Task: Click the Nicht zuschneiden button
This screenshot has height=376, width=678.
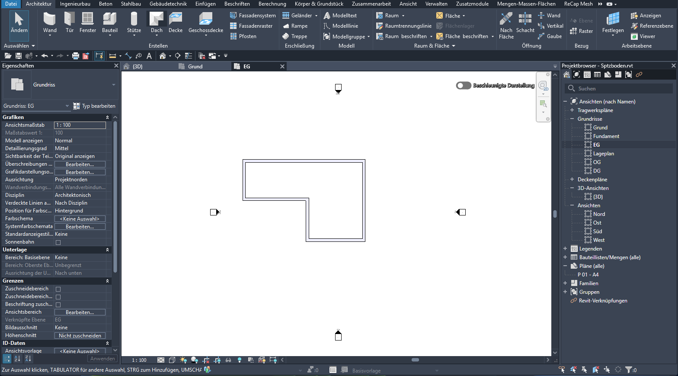Action: tap(80, 336)
